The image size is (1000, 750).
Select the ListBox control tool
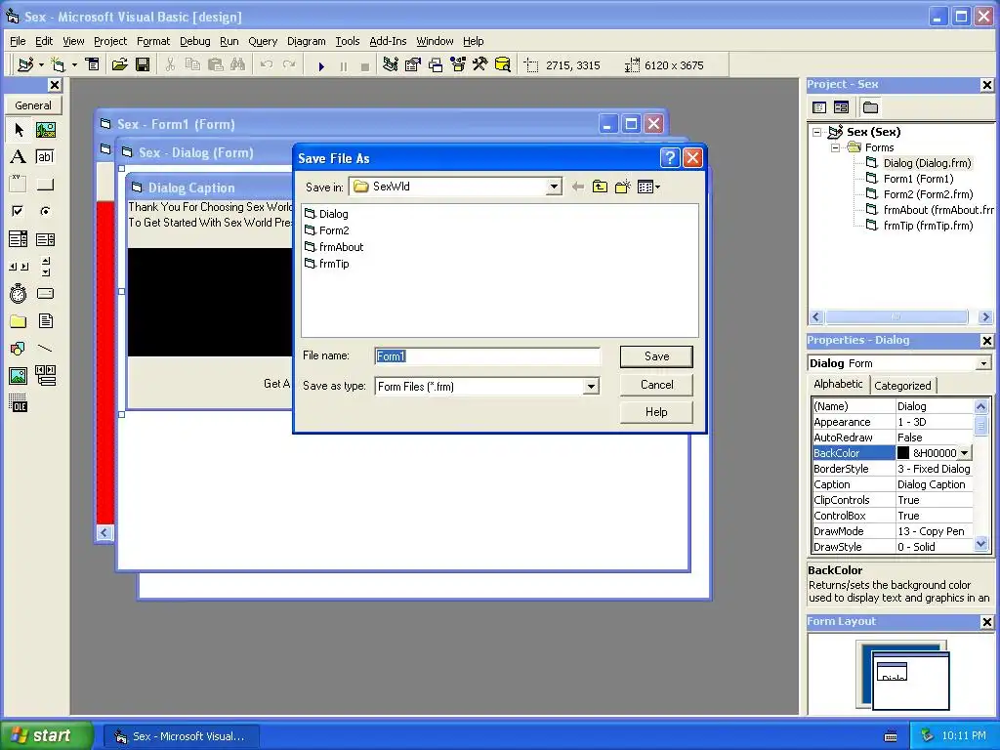(45, 239)
